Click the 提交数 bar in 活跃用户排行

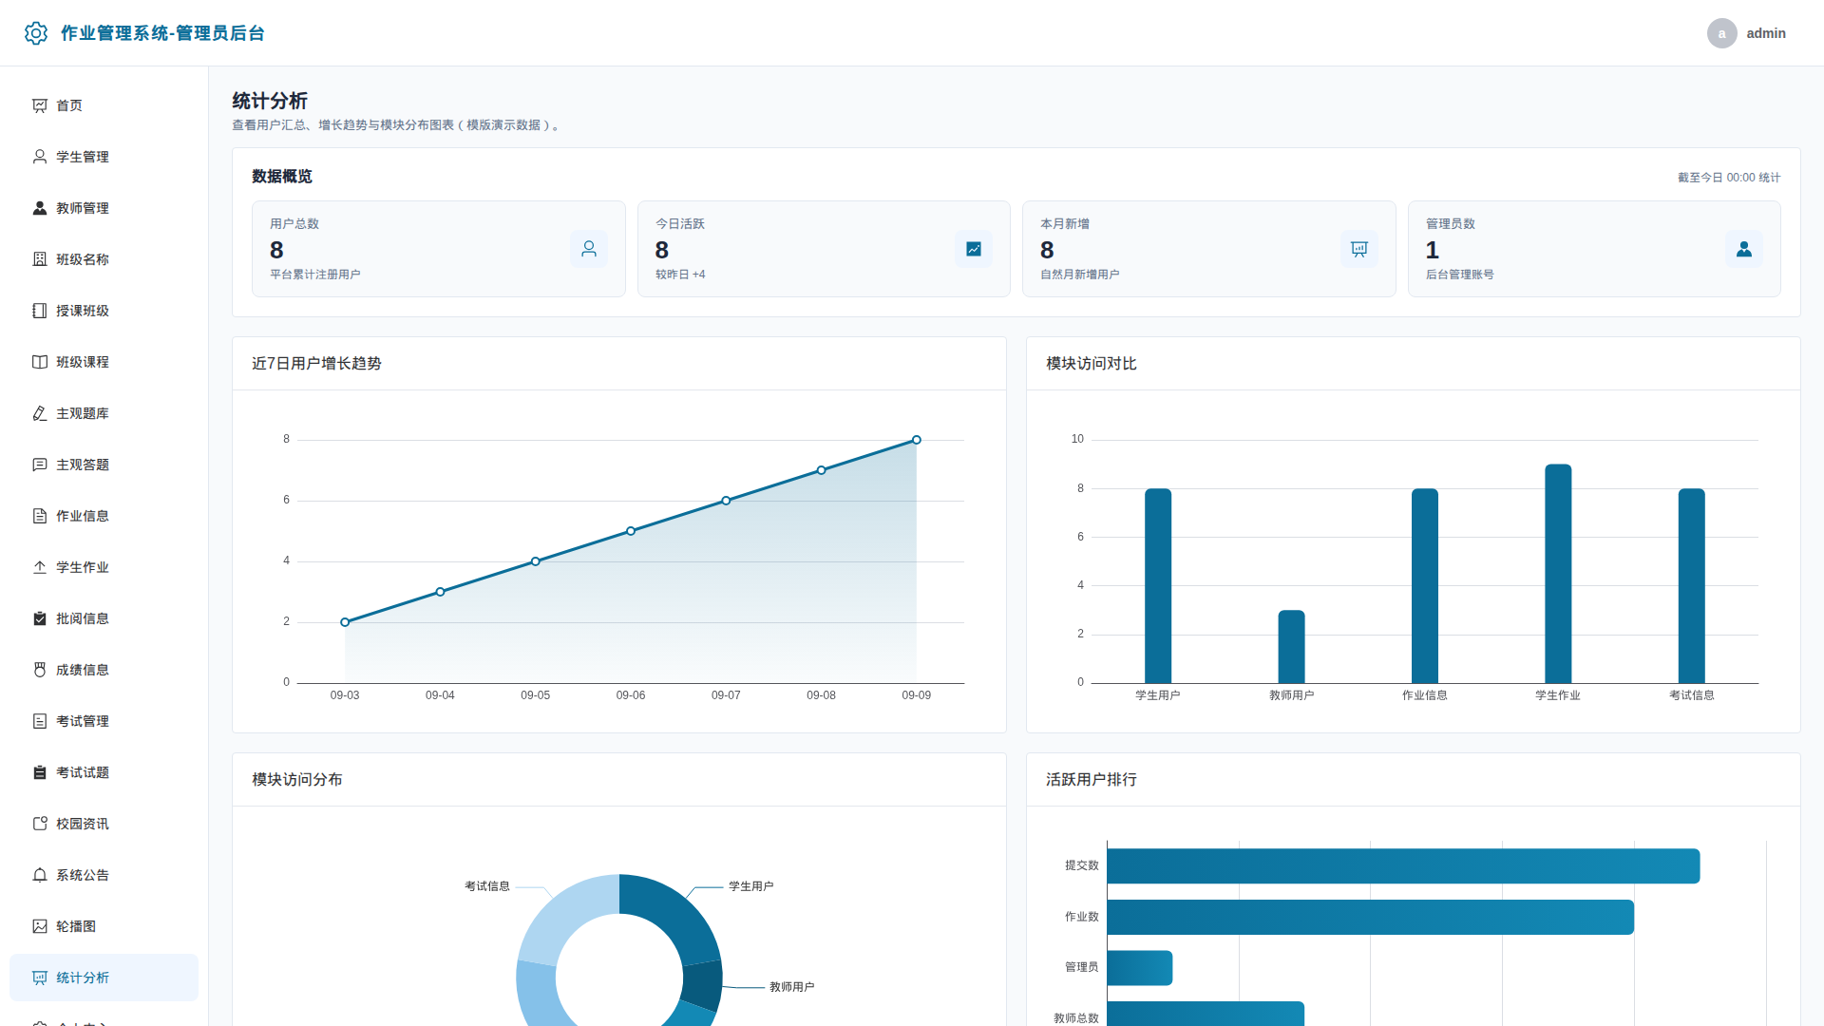pyautogui.click(x=1403, y=866)
